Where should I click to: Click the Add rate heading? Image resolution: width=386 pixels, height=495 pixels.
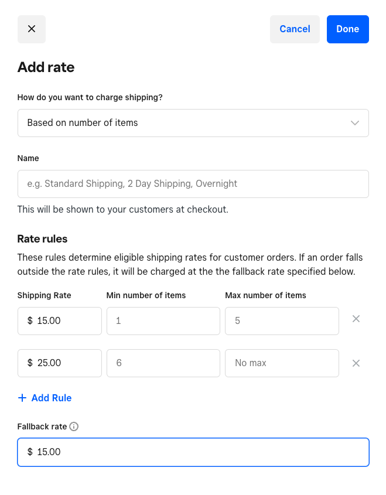tap(46, 67)
